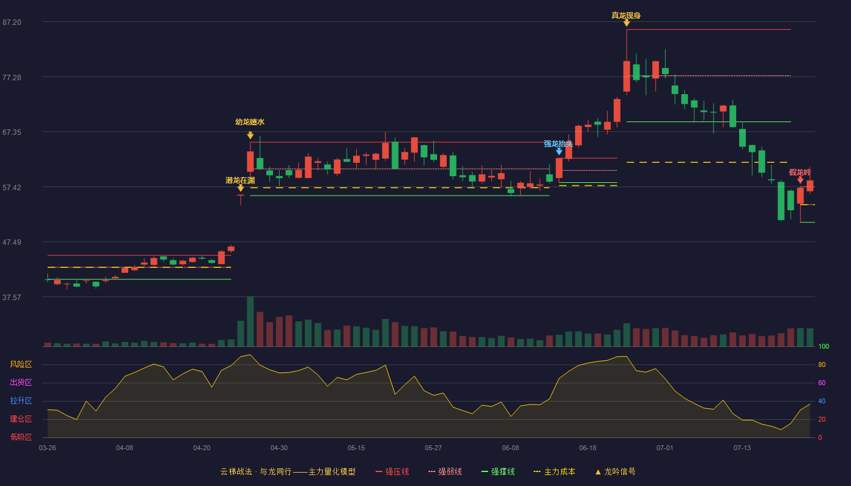Image resolution: width=851 pixels, height=486 pixels.
Task: Click the 03-26 date label
Action: coord(47,448)
